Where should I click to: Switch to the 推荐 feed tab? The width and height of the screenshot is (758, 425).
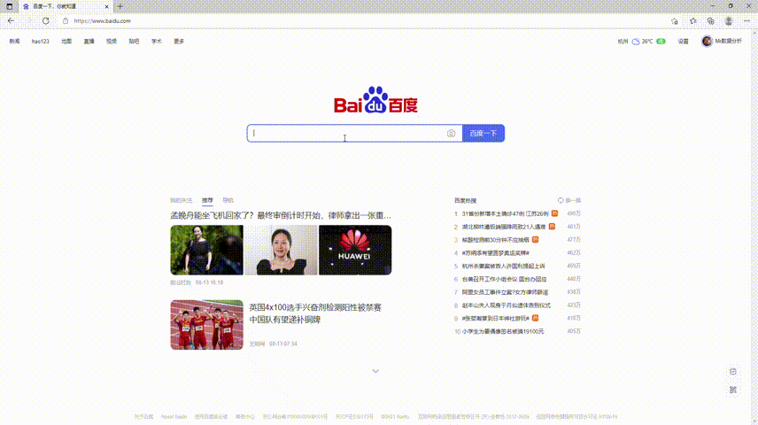tap(207, 200)
